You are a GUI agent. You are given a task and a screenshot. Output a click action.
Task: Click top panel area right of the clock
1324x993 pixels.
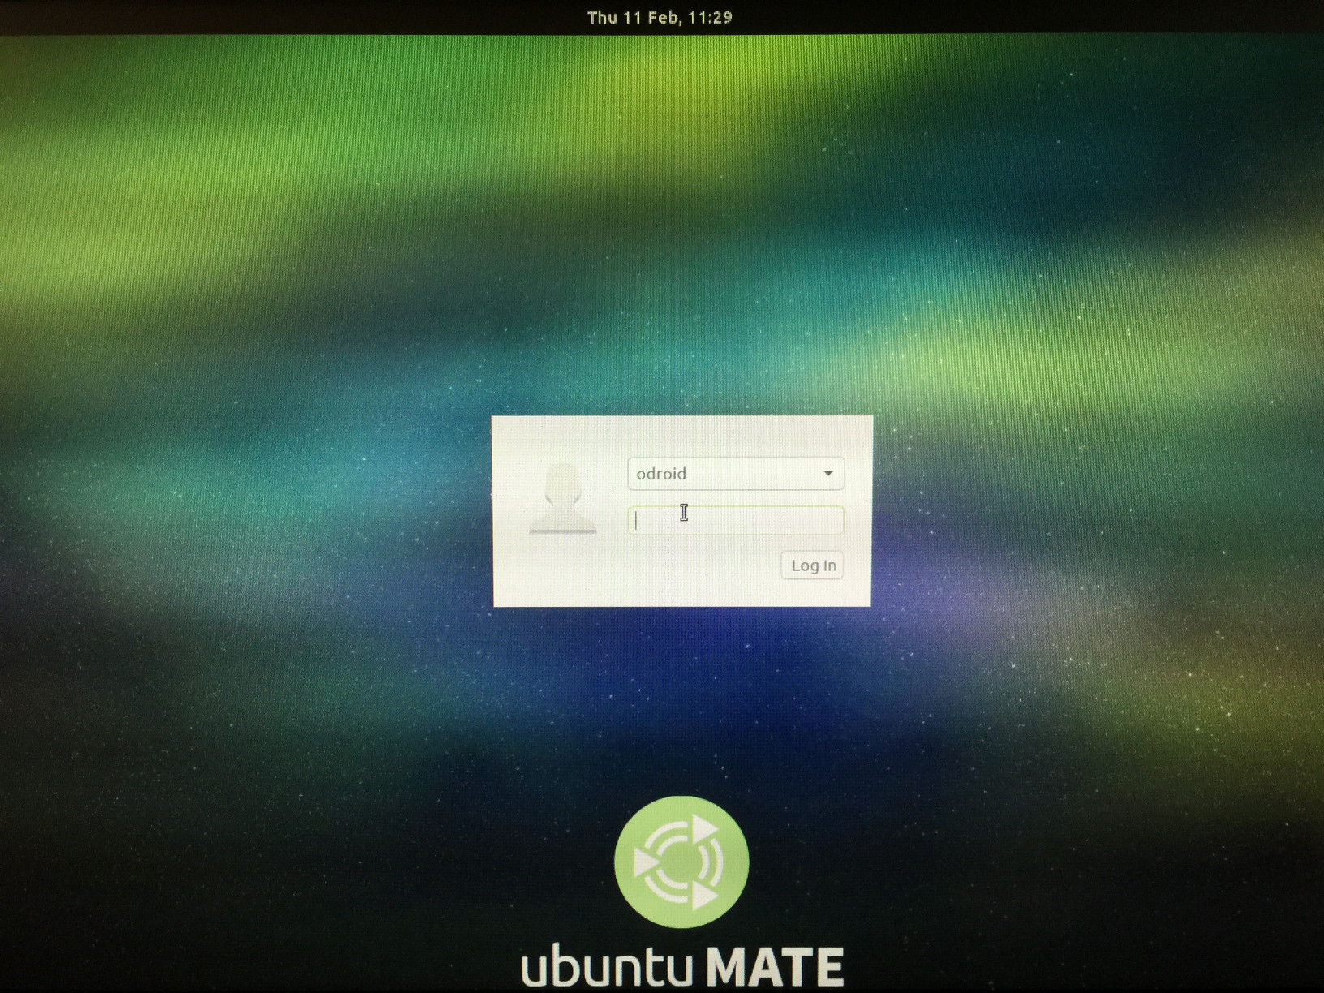(x=1014, y=18)
